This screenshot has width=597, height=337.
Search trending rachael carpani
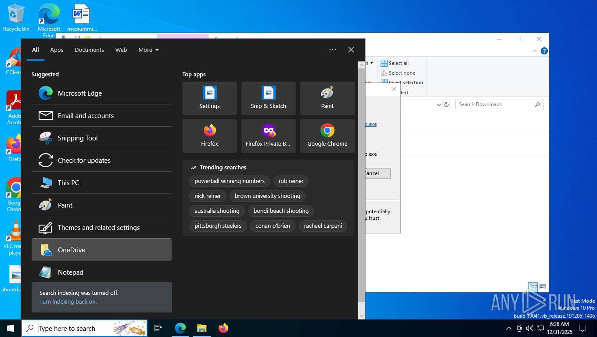[323, 226]
